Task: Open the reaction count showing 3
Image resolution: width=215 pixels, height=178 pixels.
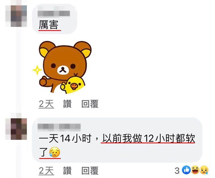Action: point(177,170)
